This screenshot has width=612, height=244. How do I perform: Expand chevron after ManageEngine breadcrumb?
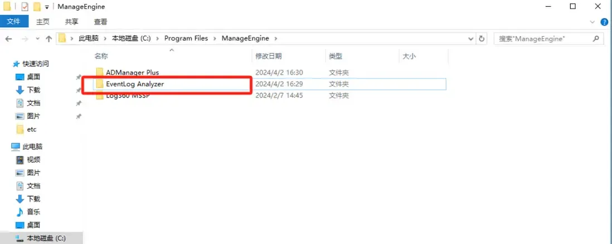[x=276, y=38]
